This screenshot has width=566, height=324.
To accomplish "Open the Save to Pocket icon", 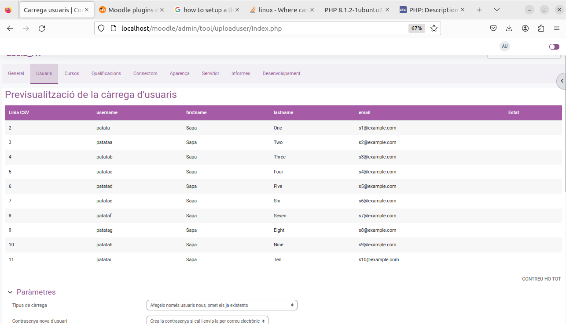I will (493, 28).
